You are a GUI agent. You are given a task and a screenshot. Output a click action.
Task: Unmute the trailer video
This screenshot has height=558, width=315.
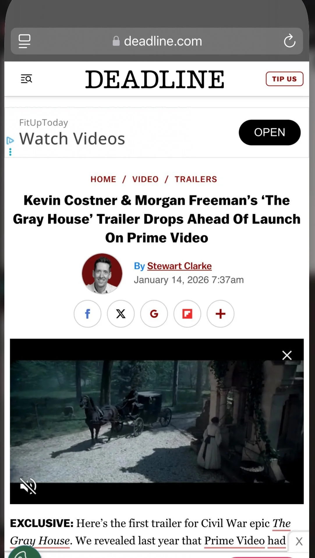point(28,486)
